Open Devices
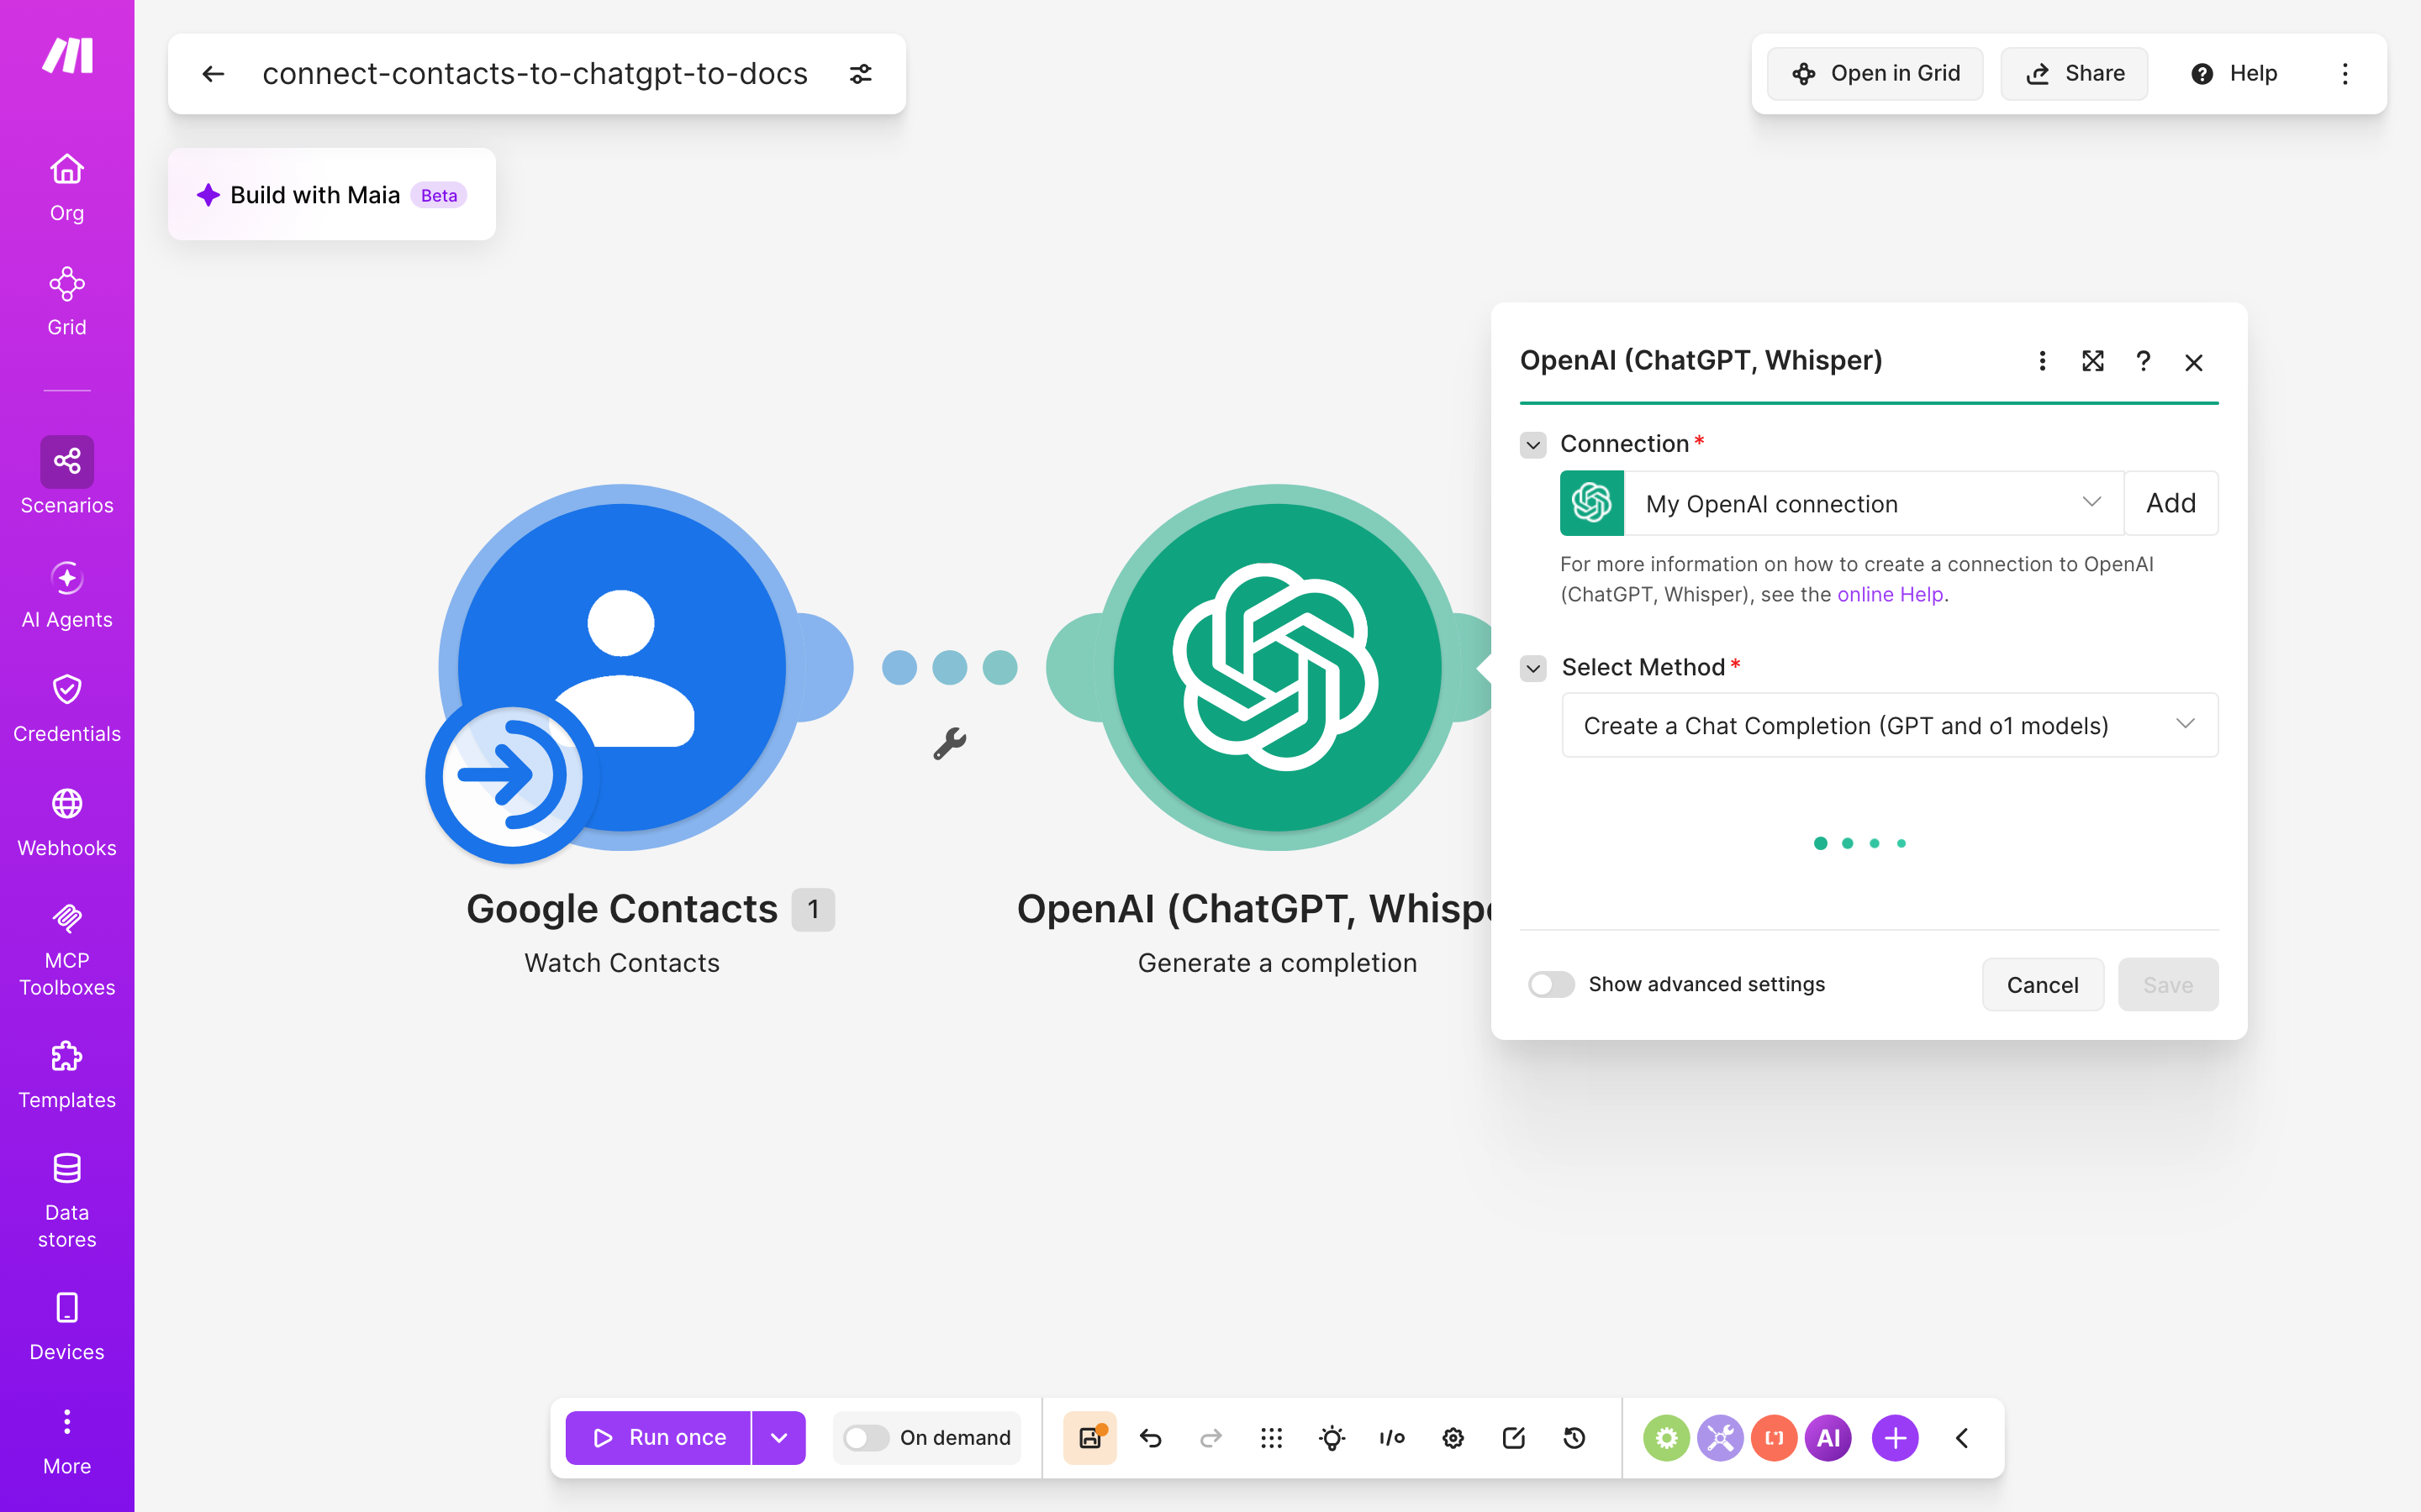Viewport: 2421px width, 1512px height. 67,1327
